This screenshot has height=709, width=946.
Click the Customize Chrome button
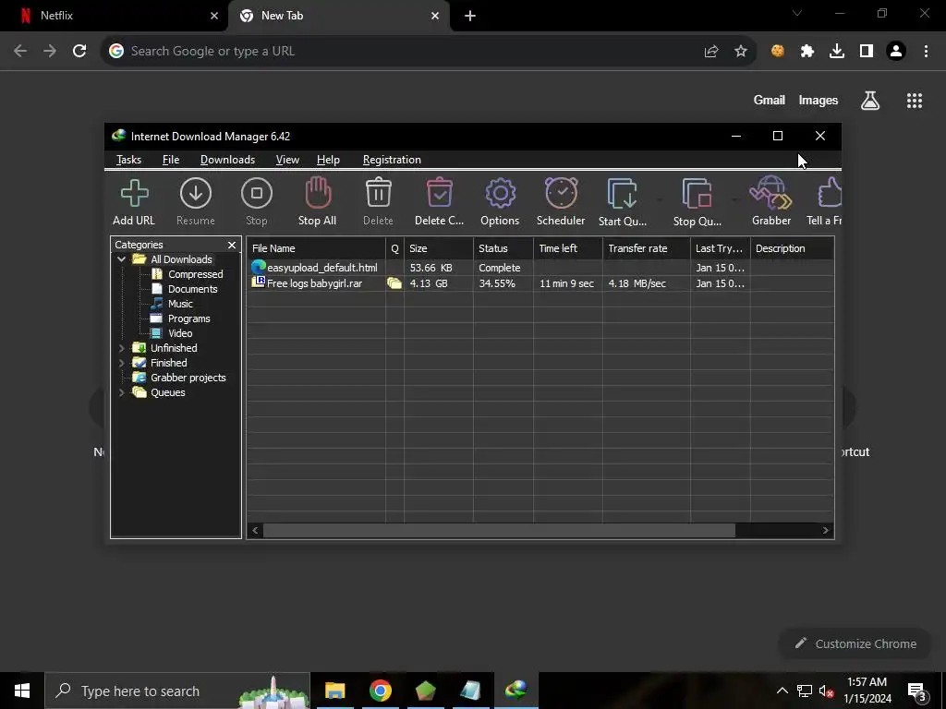pos(855,643)
